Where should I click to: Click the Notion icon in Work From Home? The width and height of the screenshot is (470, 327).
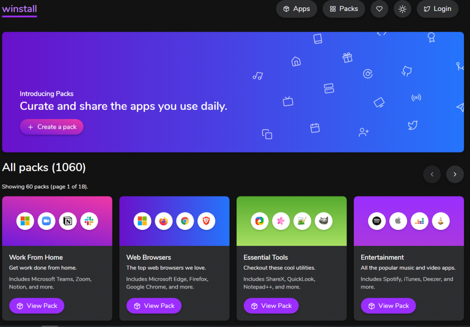pyautogui.click(x=68, y=221)
